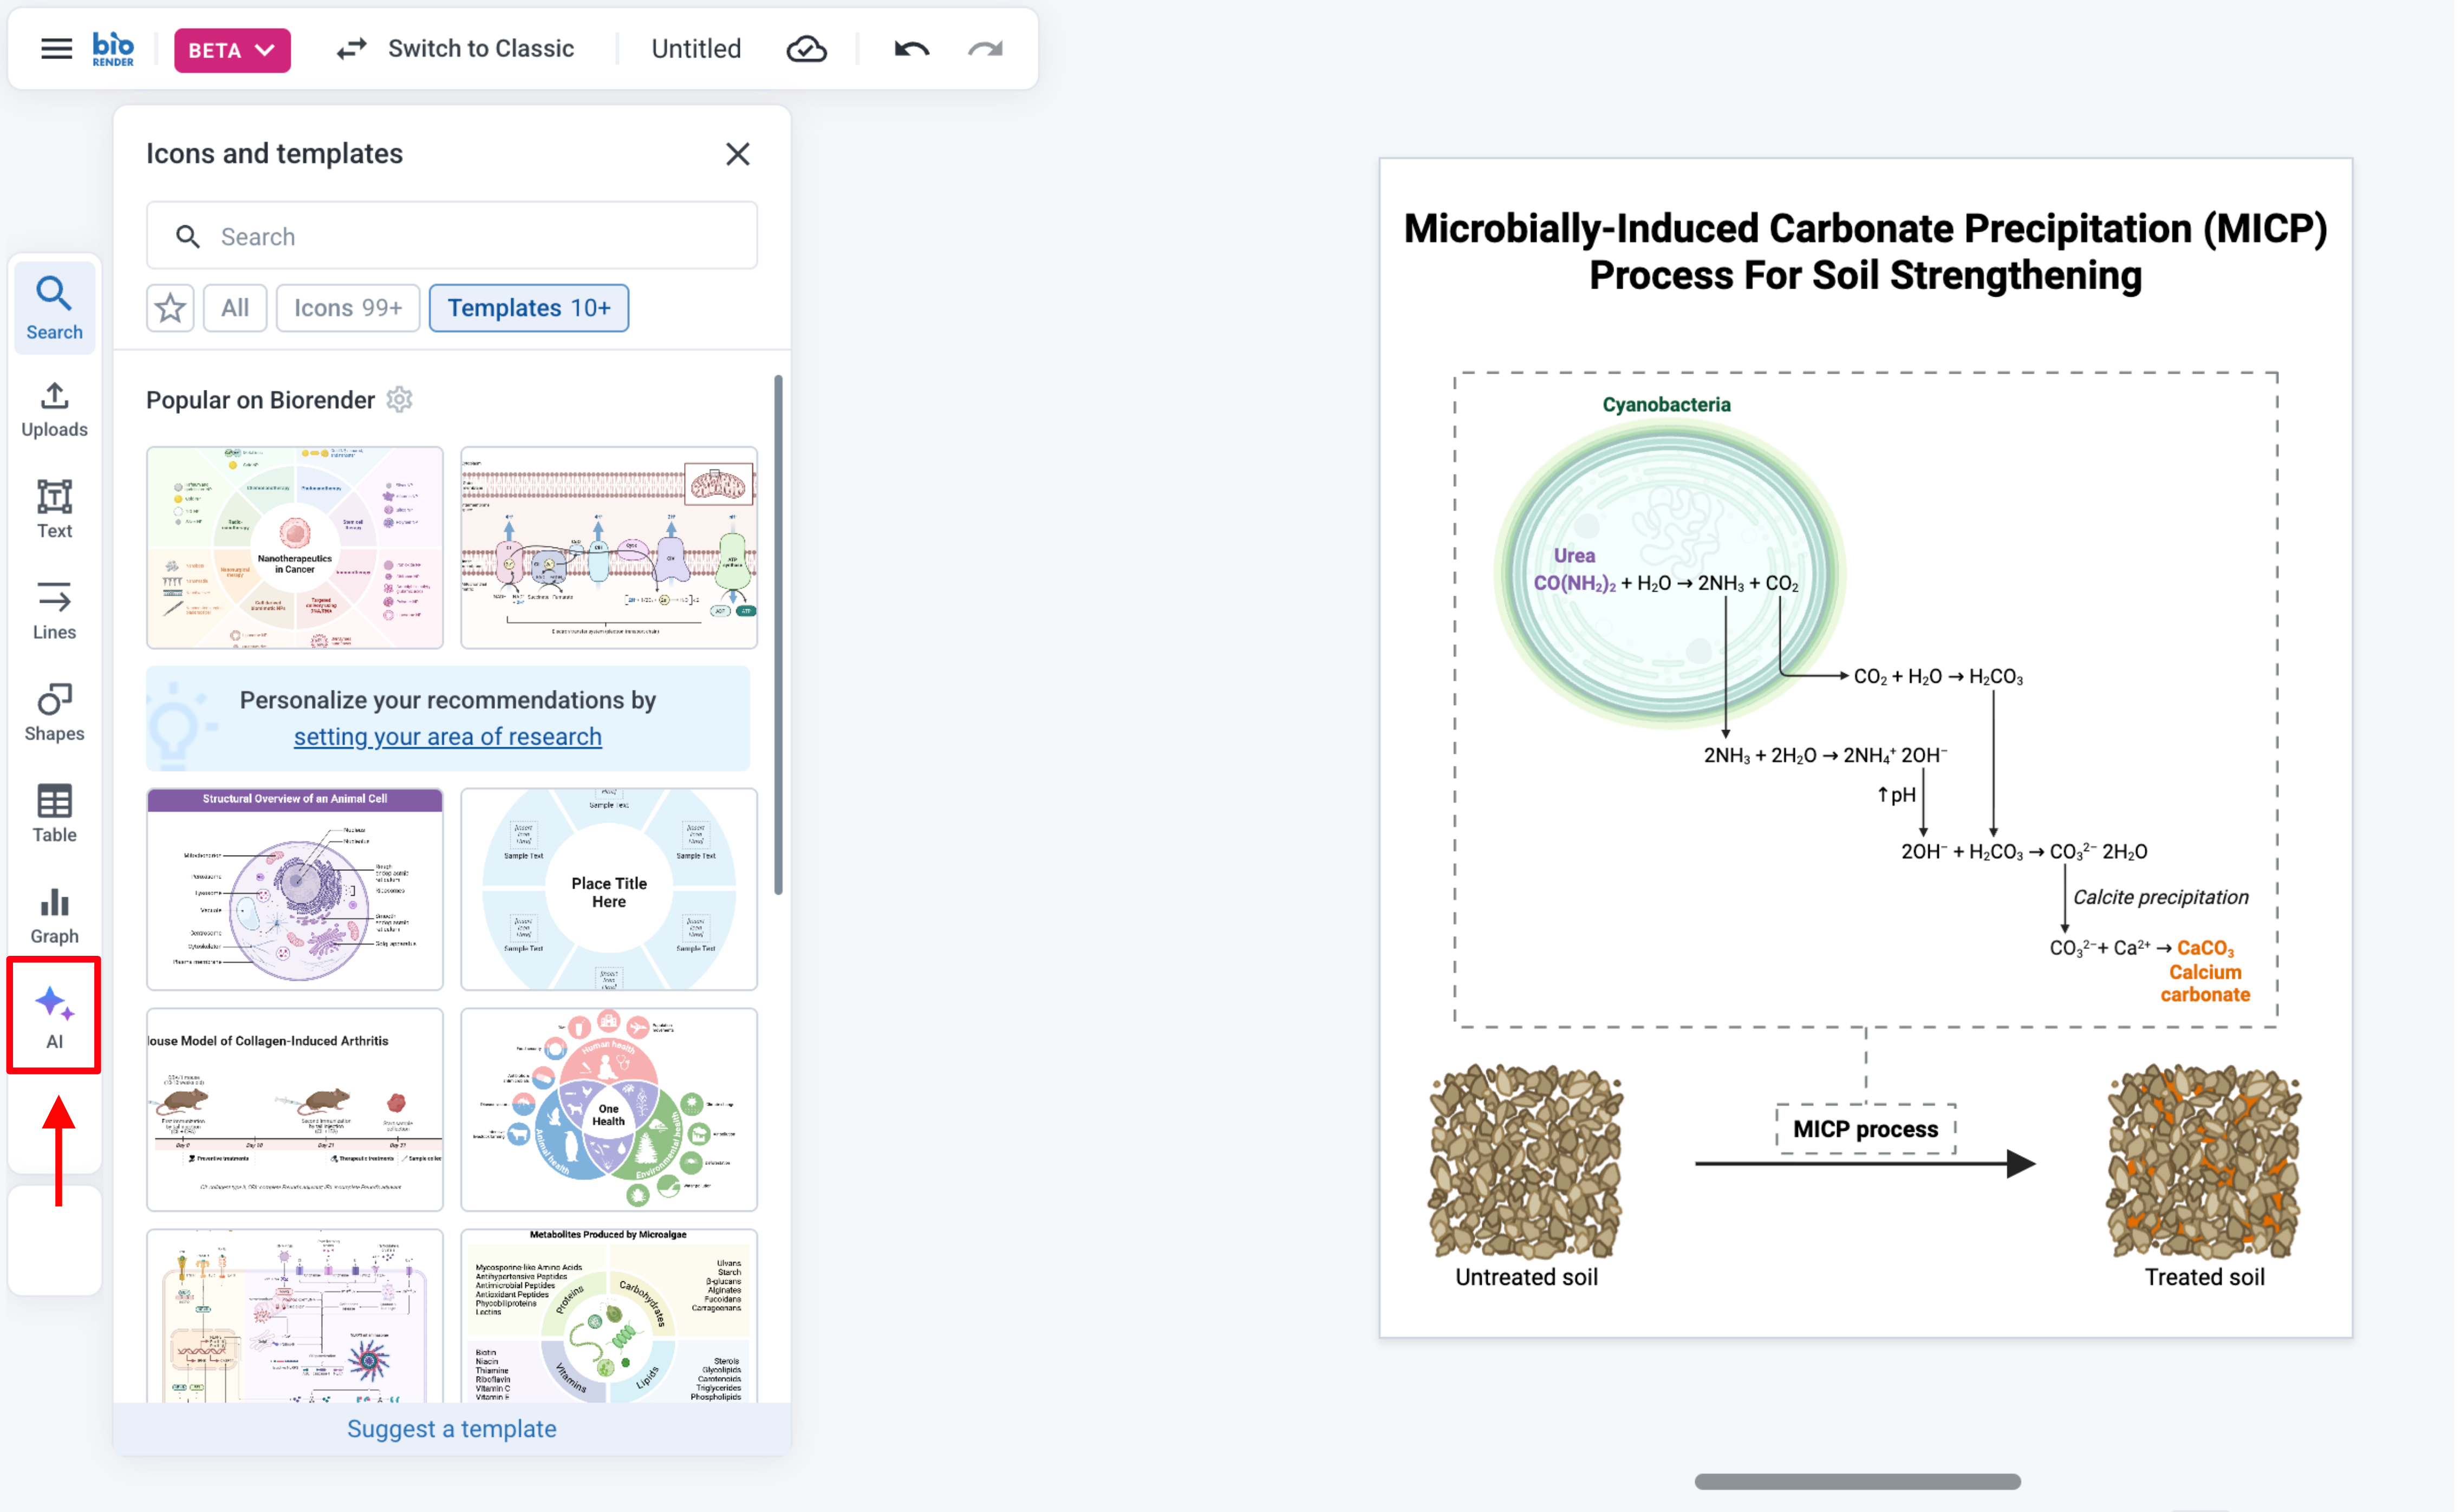
Task: Open Popular on Biorender settings gear
Action: click(x=399, y=399)
